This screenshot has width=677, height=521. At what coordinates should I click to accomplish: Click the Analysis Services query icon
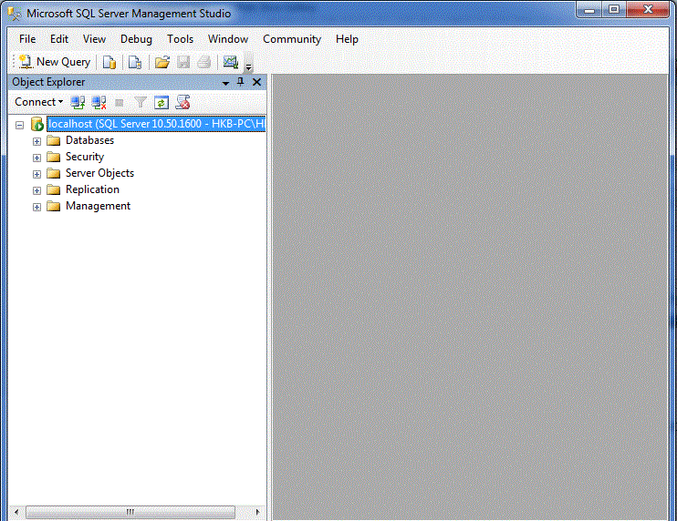135,63
